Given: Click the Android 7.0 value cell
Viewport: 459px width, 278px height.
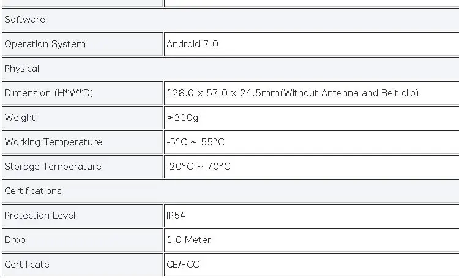Looking at the screenshot, I should tap(312, 44).
